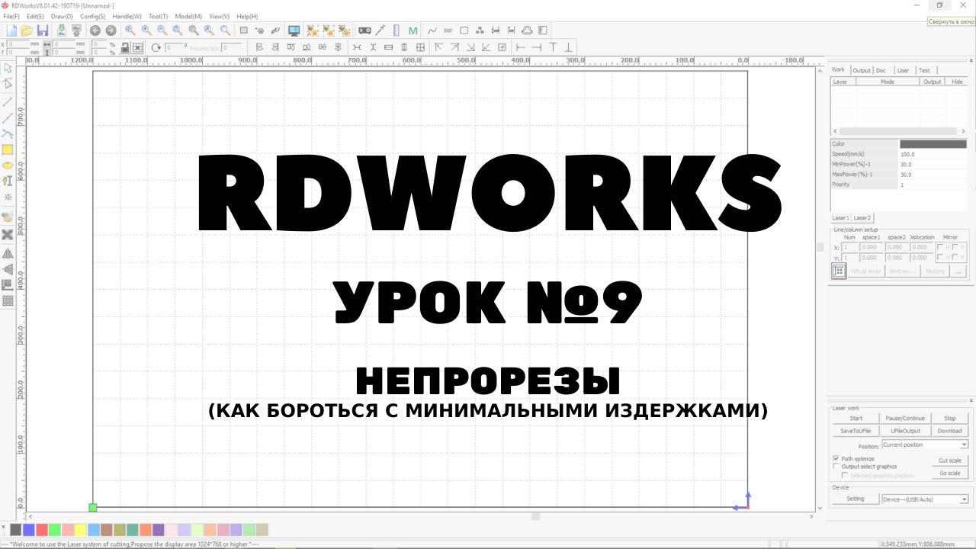This screenshot has height=549, width=976.
Task: Switch to the Test tab
Action: pyautogui.click(x=924, y=70)
